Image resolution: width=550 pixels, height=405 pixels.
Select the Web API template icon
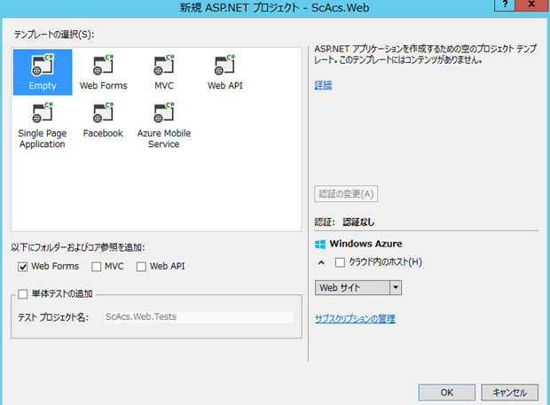click(224, 72)
